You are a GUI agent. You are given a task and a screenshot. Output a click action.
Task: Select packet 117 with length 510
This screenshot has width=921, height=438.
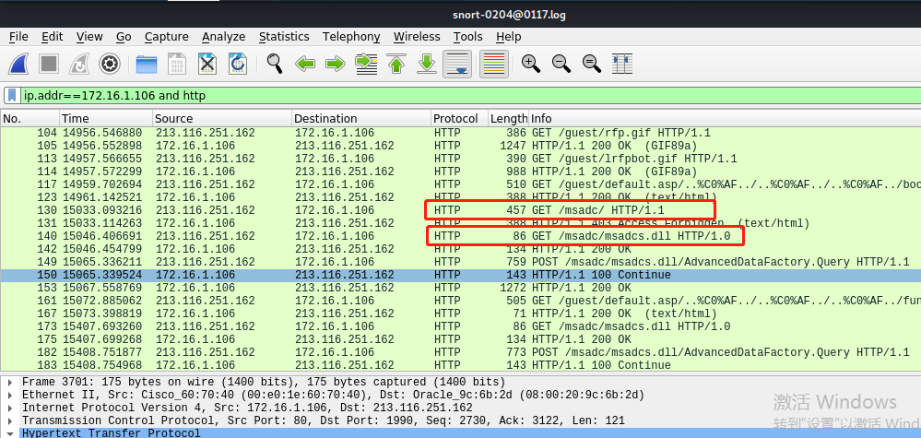tap(461, 184)
